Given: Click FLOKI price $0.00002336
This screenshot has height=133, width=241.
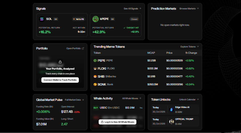Looking at the screenshot, I should click(x=174, y=68).
